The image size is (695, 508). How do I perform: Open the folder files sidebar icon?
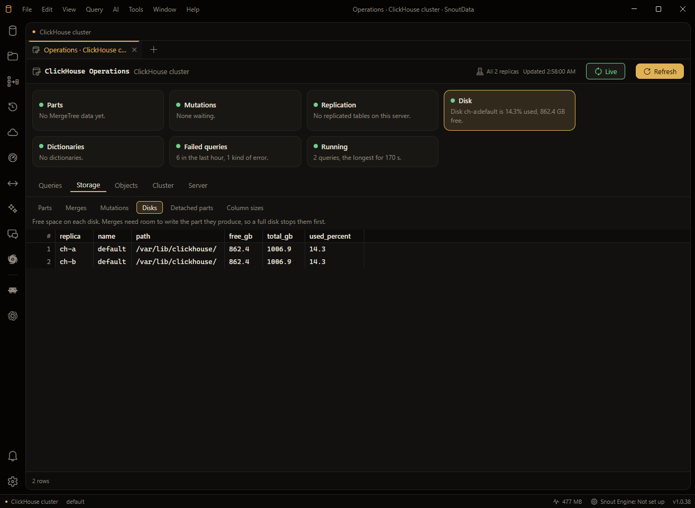(x=13, y=56)
